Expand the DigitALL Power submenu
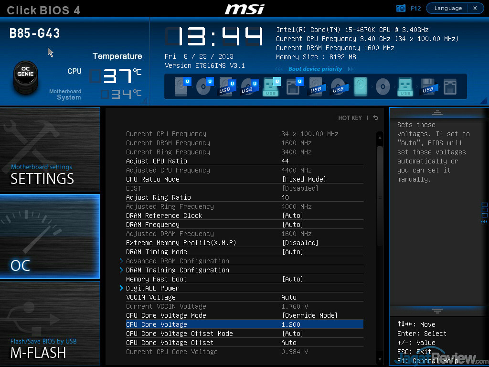 tap(152, 288)
